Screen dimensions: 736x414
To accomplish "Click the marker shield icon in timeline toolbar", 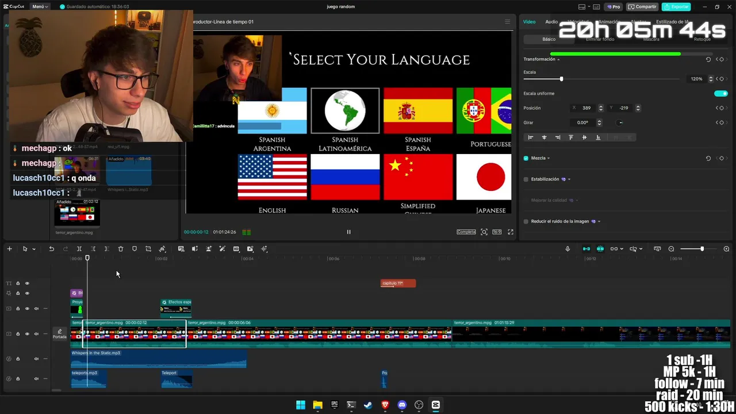I will 135,249.
